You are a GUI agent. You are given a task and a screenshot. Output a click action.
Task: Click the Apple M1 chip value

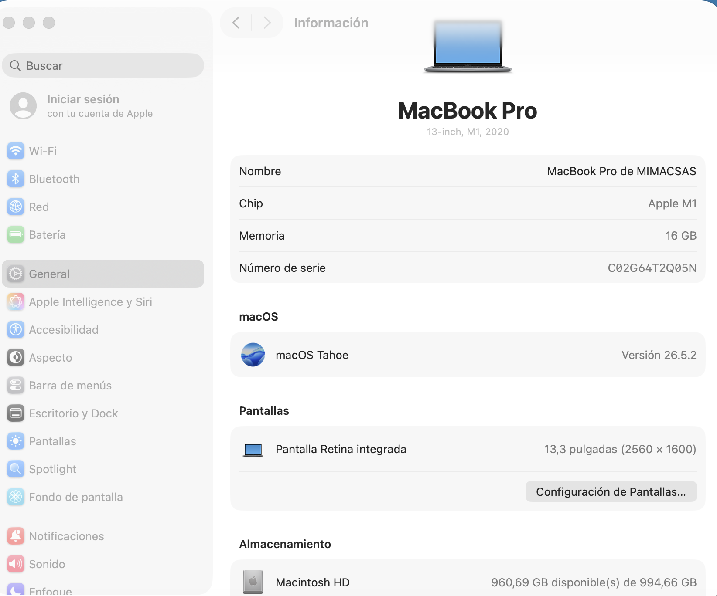(x=672, y=203)
